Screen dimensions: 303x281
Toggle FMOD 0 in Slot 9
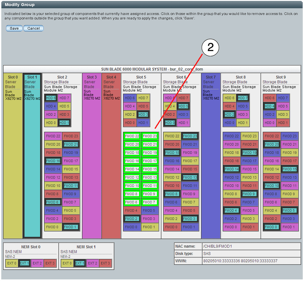click(x=272, y=227)
